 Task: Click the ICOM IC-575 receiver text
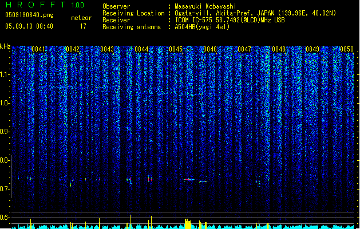click(230, 20)
